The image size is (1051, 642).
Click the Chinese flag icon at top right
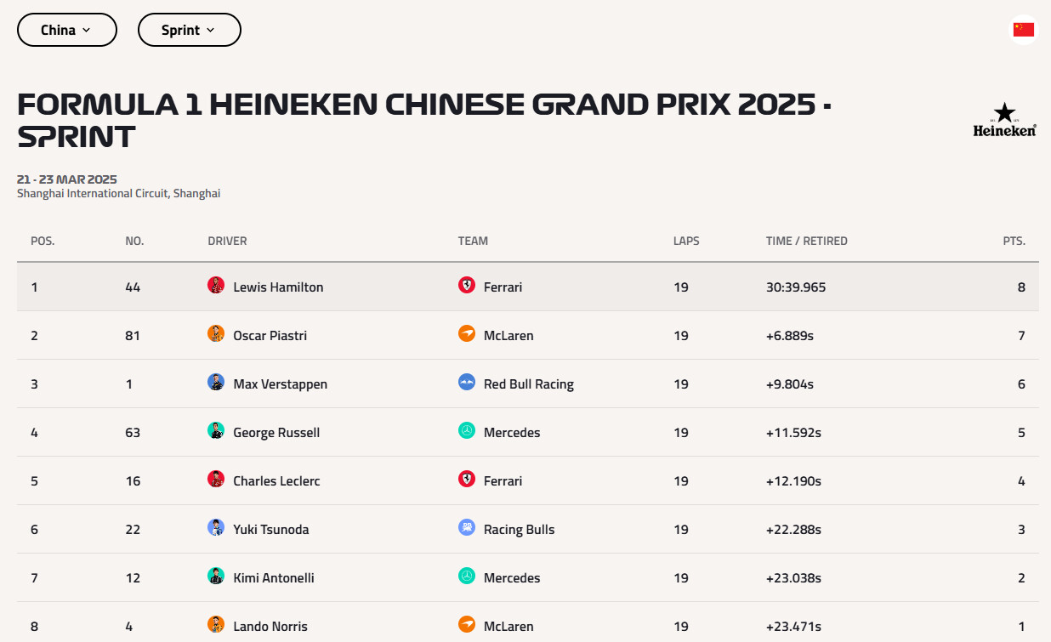tap(1024, 30)
